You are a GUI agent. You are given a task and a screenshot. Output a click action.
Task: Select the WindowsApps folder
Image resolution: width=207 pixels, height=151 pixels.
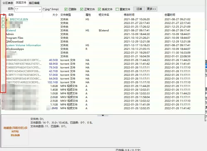pos(15,49)
